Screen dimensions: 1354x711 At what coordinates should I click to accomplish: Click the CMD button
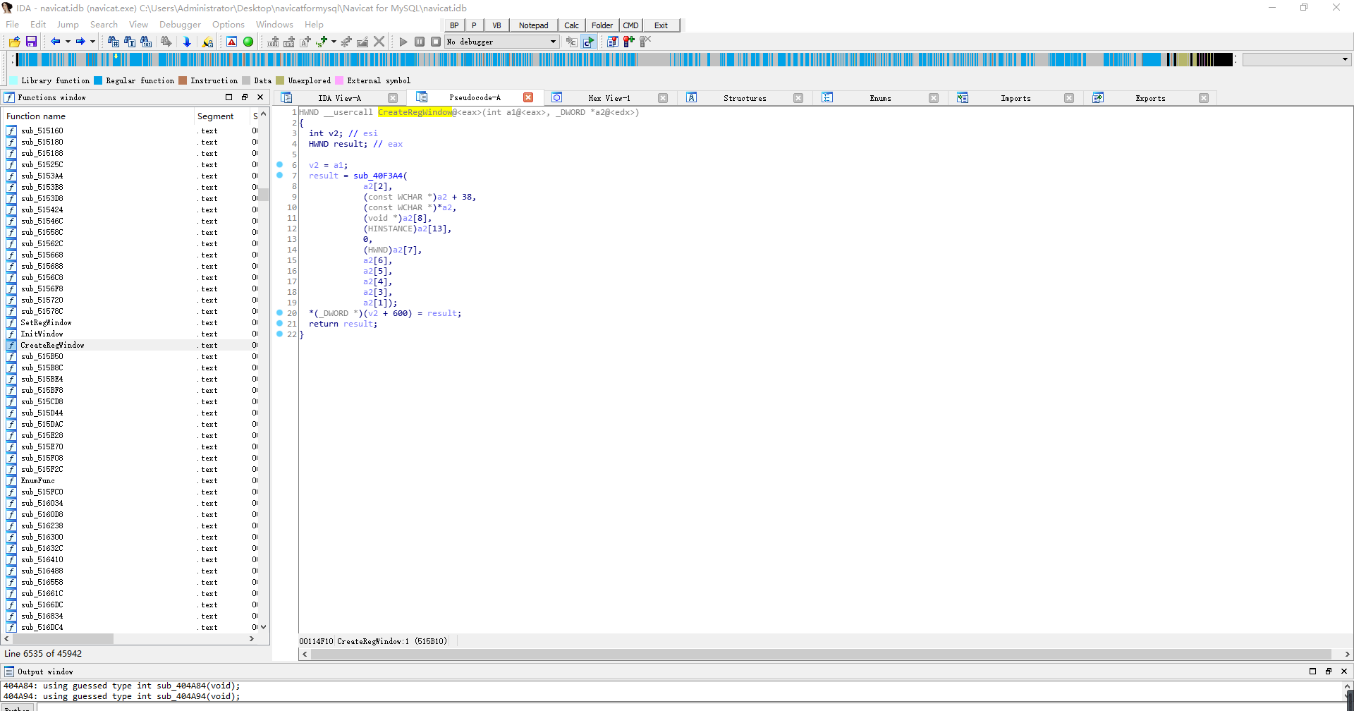pos(630,25)
